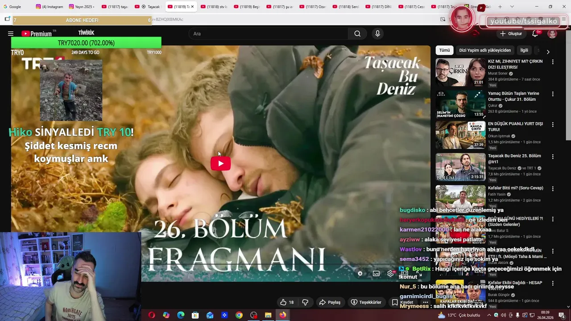571x321 pixels.
Task: Click in the Ara search field
Action: tap(269, 33)
